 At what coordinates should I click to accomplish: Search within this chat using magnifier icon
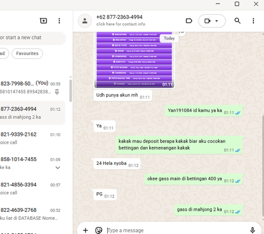click(x=238, y=21)
